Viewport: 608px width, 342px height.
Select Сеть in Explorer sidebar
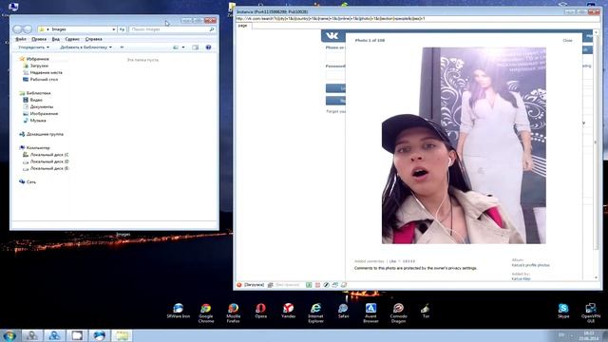(31, 181)
